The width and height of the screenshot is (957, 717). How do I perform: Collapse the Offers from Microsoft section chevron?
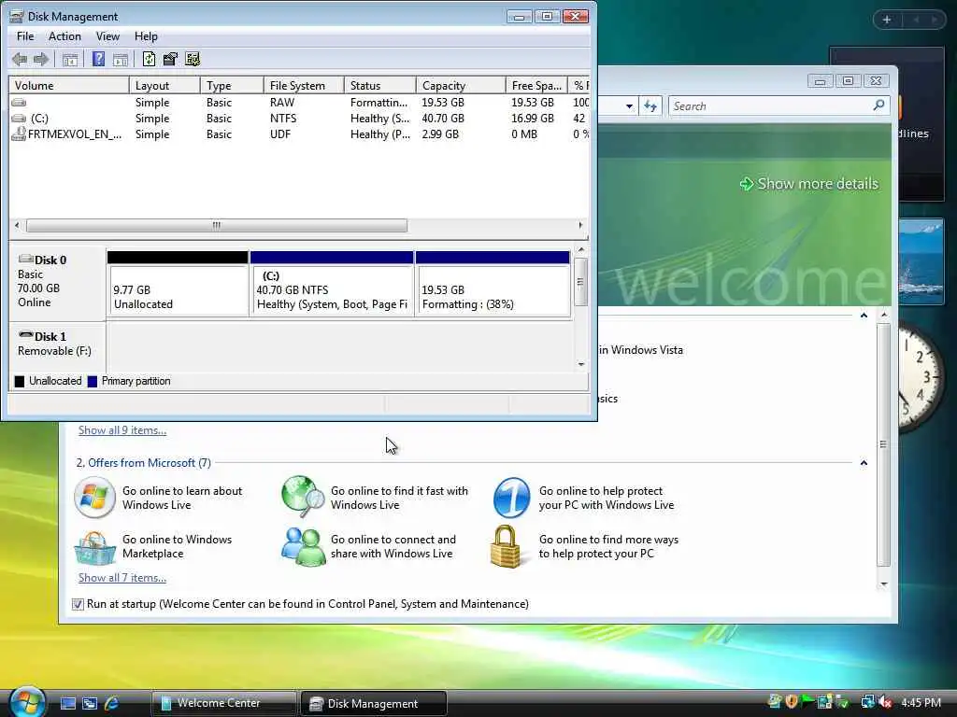864,463
